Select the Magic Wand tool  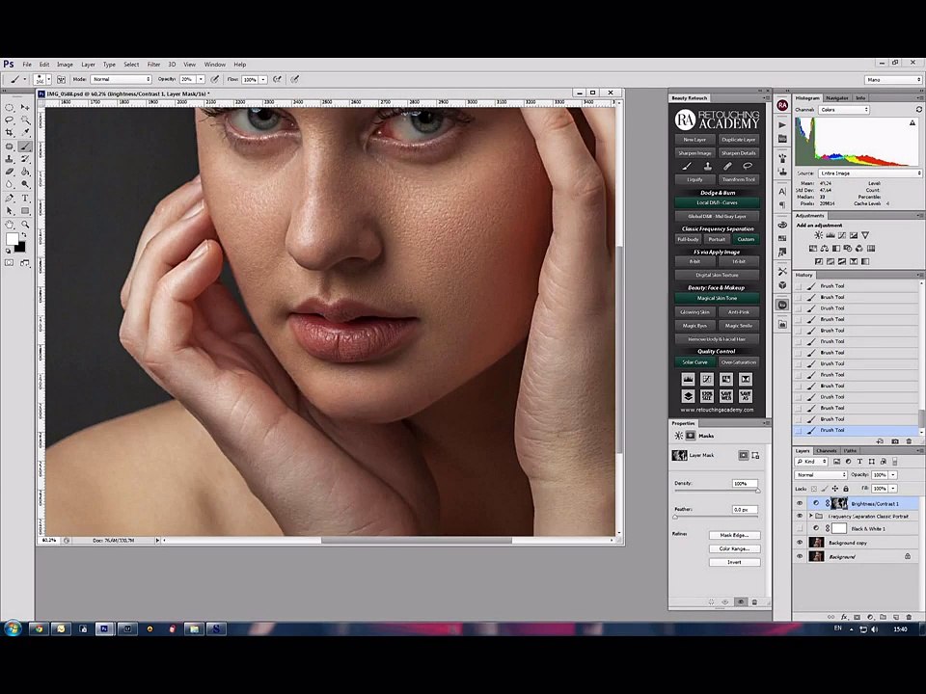pos(25,120)
